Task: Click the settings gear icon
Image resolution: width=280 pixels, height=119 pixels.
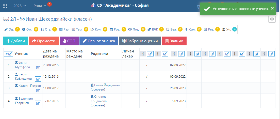Action: [x=272, y=19]
